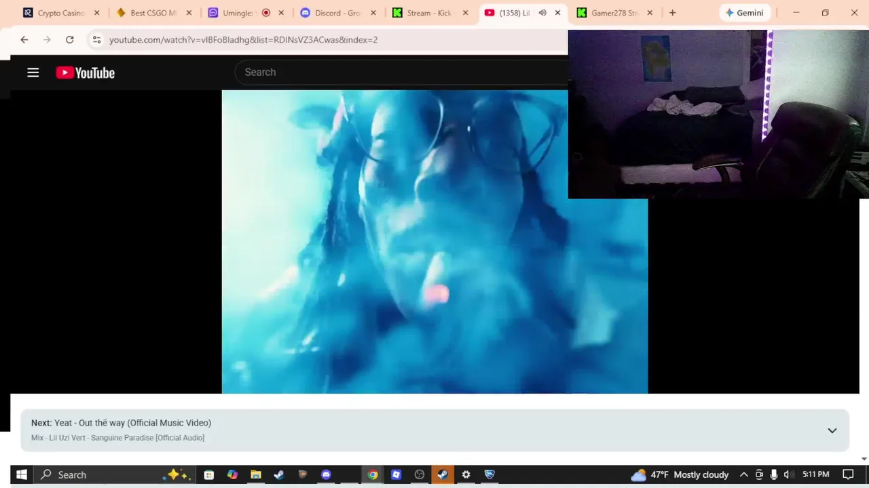
Task: Reload the YouTube page
Action: (x=69, y=40)
